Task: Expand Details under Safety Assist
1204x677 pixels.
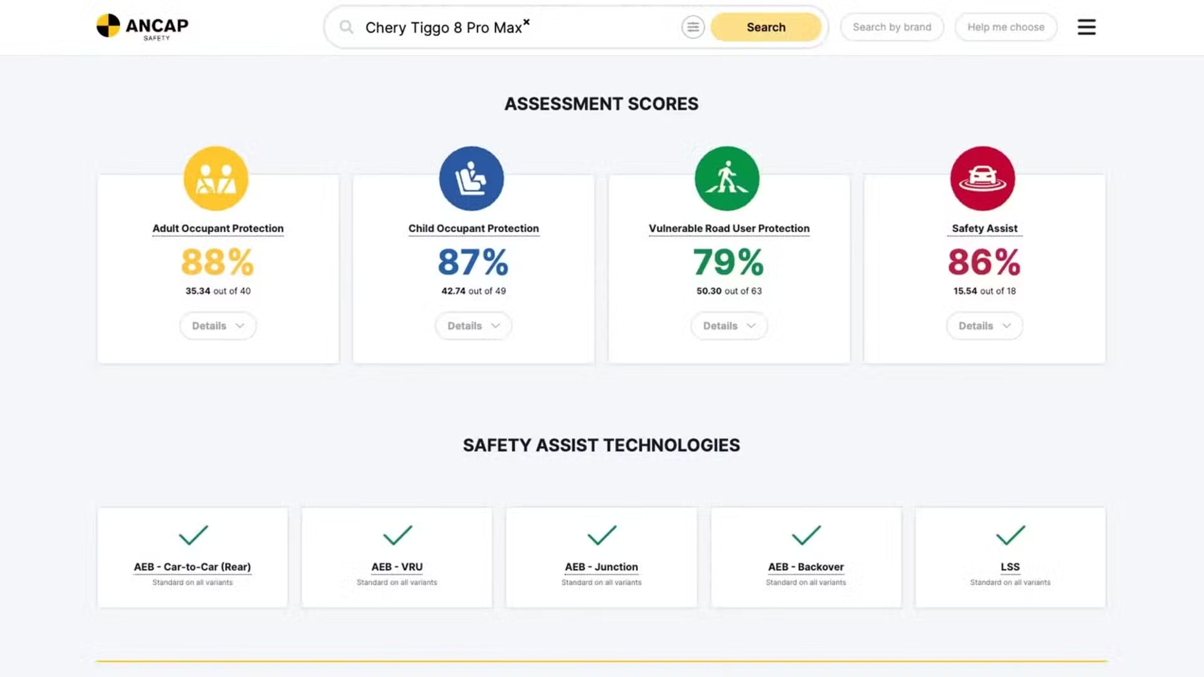Action: click(x=984, y=326)
